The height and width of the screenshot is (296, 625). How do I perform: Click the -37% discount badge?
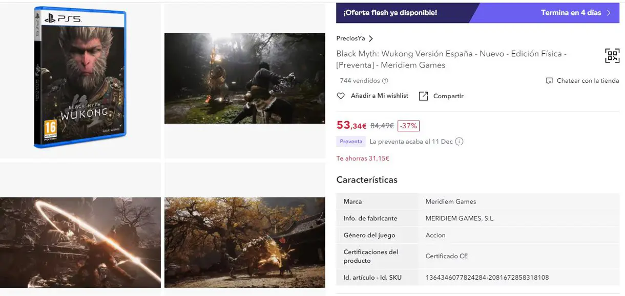pos(409,126)
